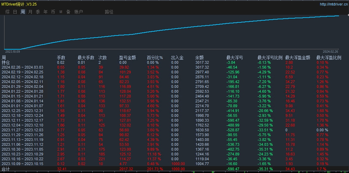Select week 2023.12.04 ~ 2023.12.10
The width and height of the screenshot is (349, 173).
(x=22, y=125)
